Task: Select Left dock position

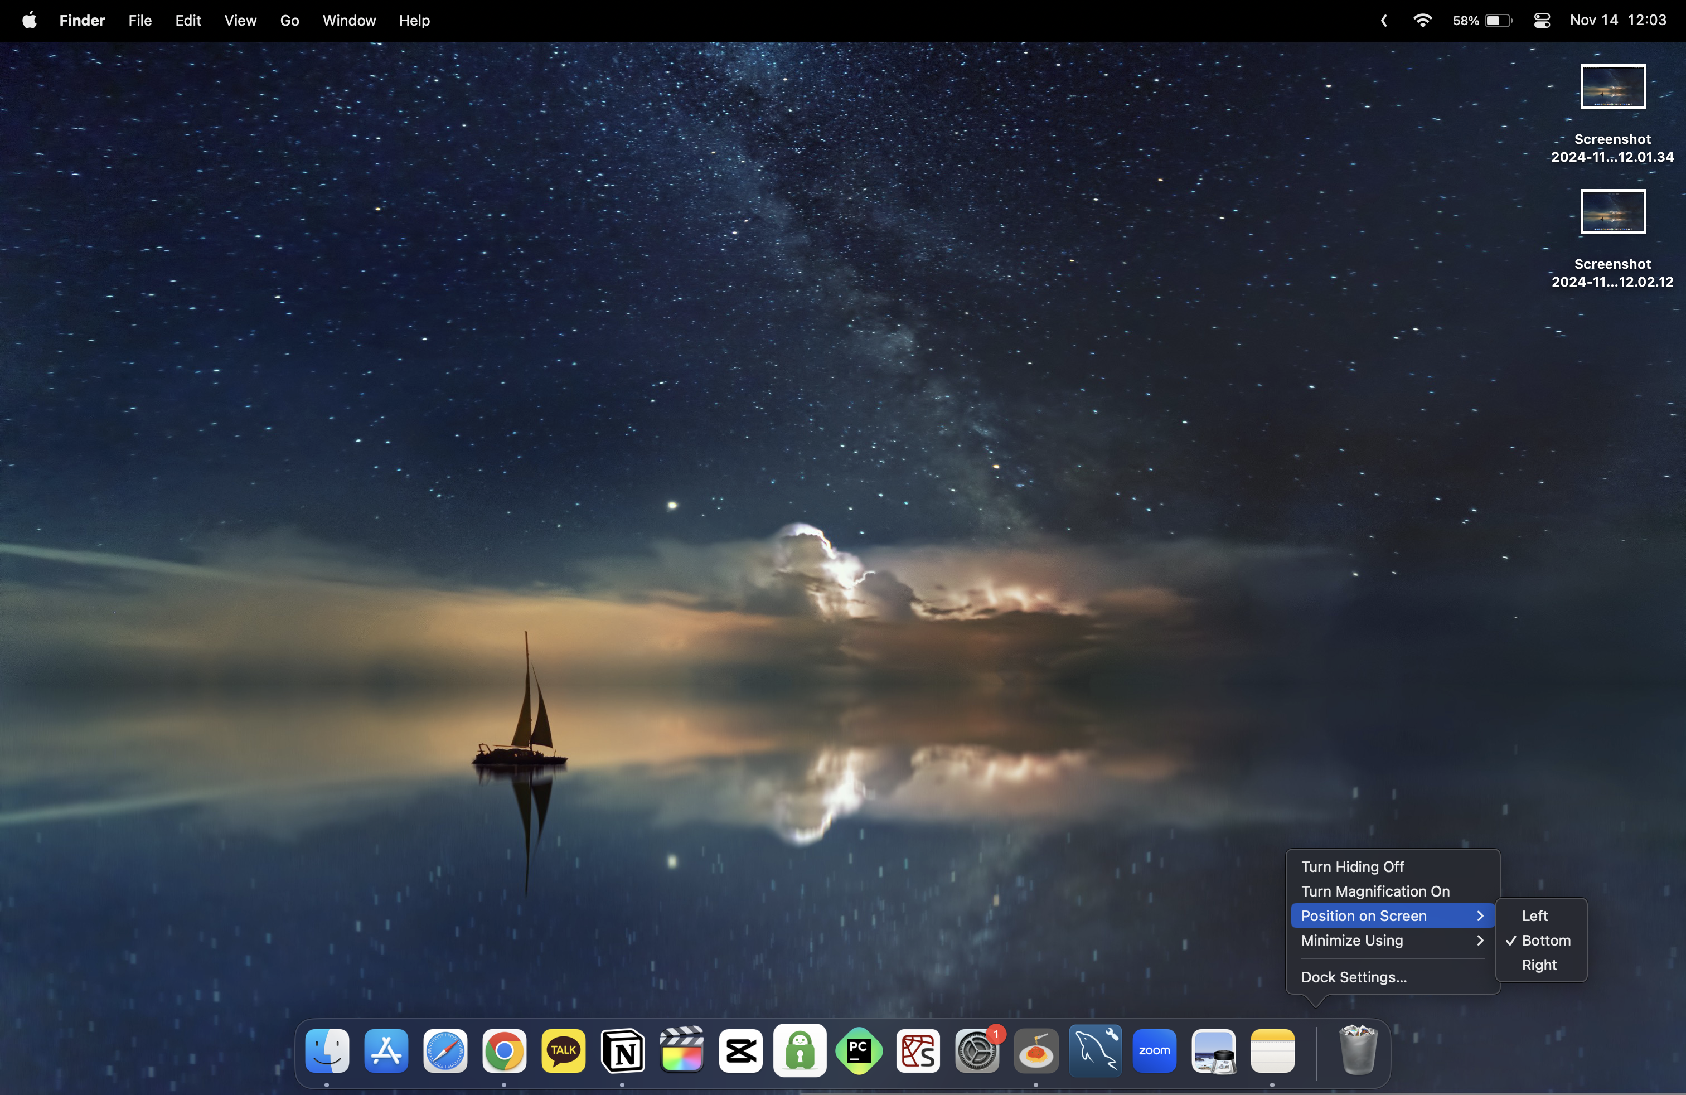Action: tap(1534, 916)
